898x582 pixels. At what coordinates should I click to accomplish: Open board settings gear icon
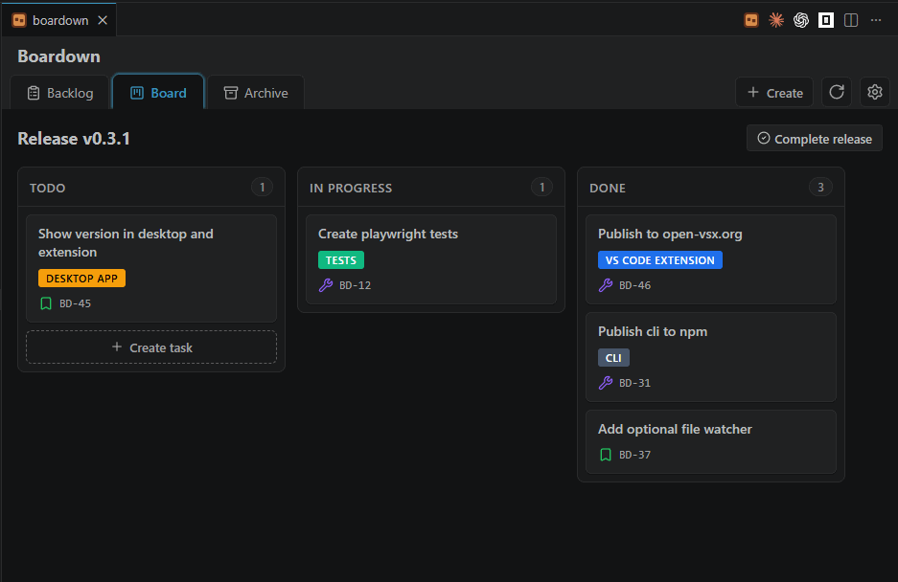[x=874, y=92]
